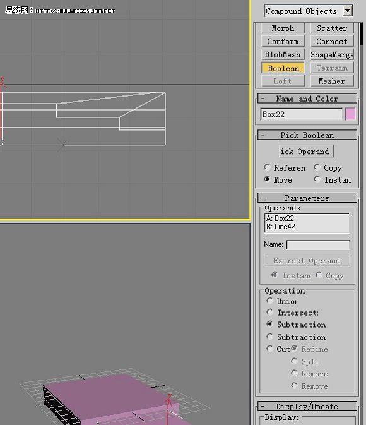Collapse the Name and Color rollout
Screen dimensions: 366x425
[307, 99]
